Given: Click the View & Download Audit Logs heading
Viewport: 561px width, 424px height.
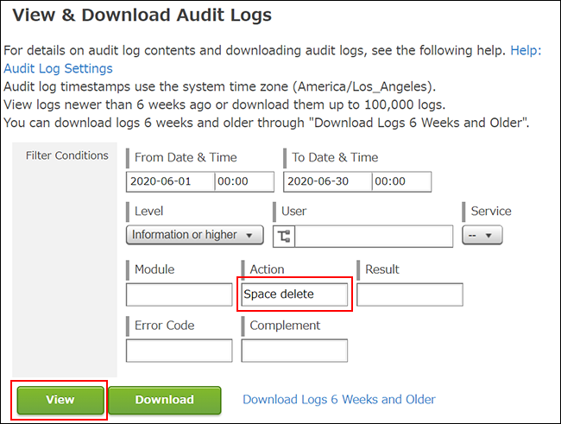Looking at the screenshot, I should (x=142, y=15).
